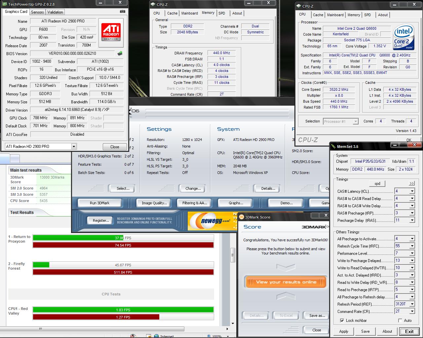The height and width of the screenshot is (338, 423).
Task: Open the GPU selection dropdown in GPU-Z
Action: tap(74, 146)
